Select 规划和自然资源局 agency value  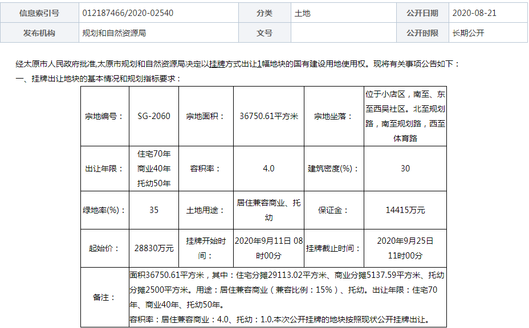coord(114,33)
